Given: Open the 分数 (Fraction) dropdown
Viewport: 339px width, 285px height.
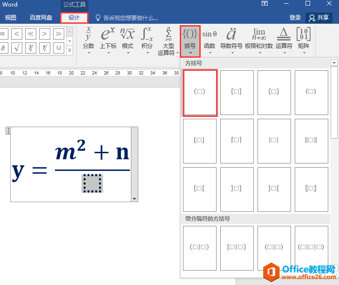Looking at the screenshot, I should pyautogui.click(x=88, y=41).
